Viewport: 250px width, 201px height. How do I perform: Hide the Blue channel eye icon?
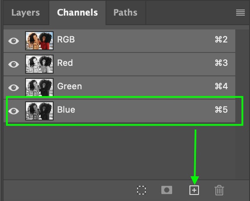click(13, 111)
